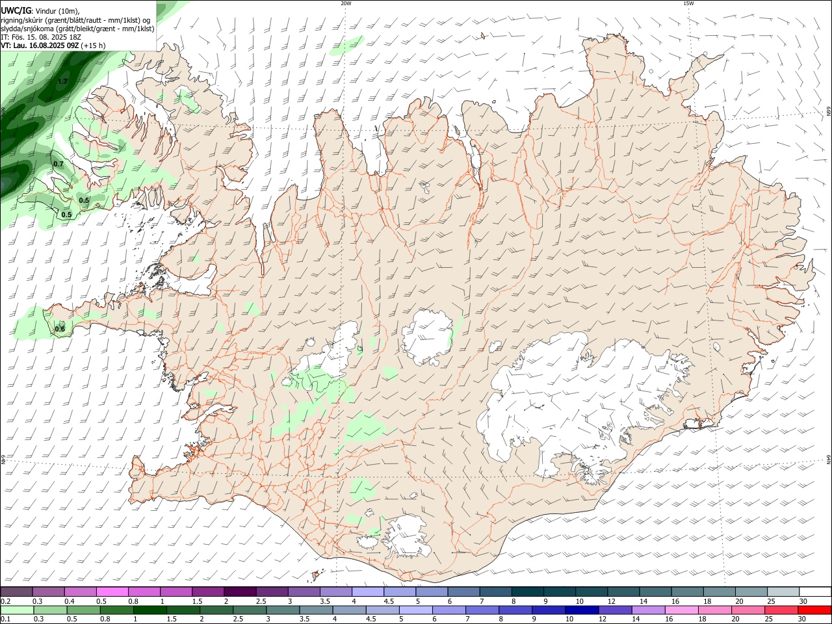Pick the darkest teal '9' swatch, upper legend
This screenshot has width=832, height=624.
[558, 592]
